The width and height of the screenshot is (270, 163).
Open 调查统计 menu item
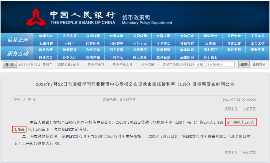pos(210,36)
